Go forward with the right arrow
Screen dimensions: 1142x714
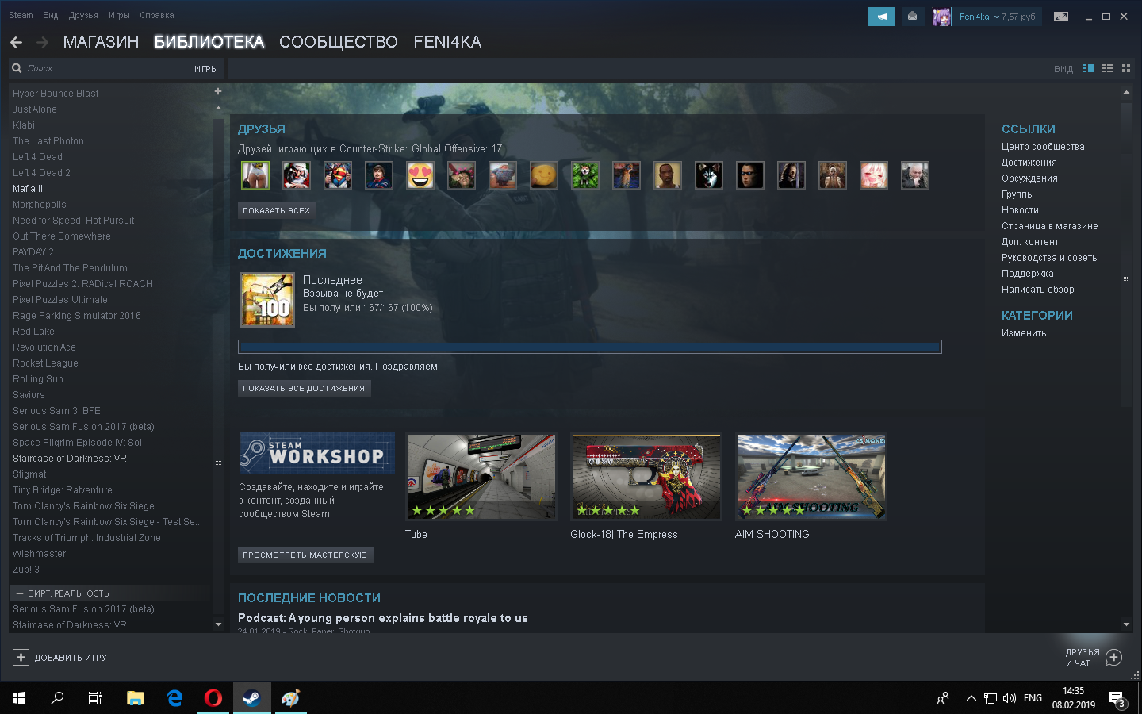click(43, 42)
